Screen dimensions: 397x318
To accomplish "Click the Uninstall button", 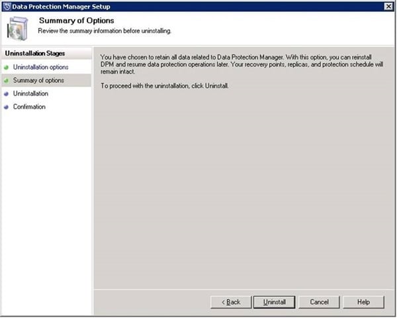I will coord(274,302).
